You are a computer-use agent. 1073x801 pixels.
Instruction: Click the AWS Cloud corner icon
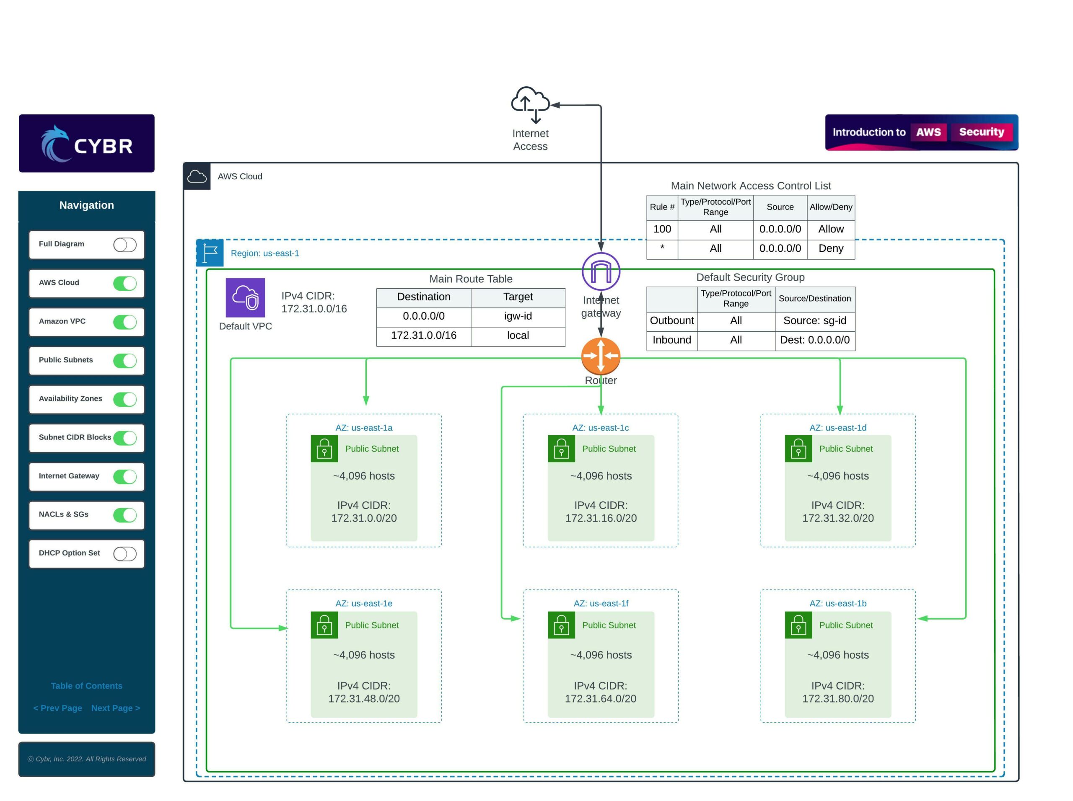pyautogui.click(x=197, y=176)
